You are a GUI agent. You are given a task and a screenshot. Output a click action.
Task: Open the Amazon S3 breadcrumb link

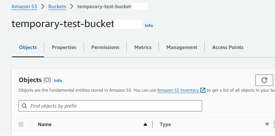[x=24, y=7]
